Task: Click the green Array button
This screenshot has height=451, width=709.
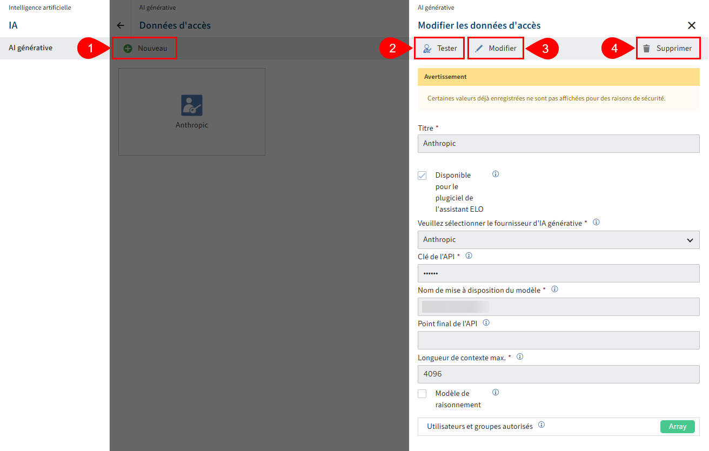Action: [x=677, y=427]
